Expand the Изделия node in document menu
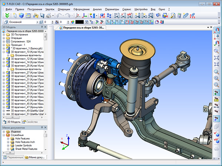This screenshot has height=166, width=222. 4,132
